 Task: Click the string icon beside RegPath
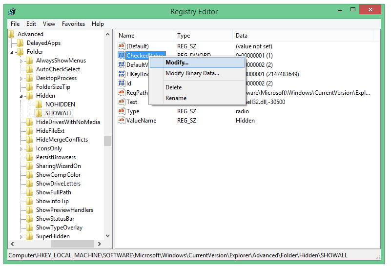[x=122, y=92]
